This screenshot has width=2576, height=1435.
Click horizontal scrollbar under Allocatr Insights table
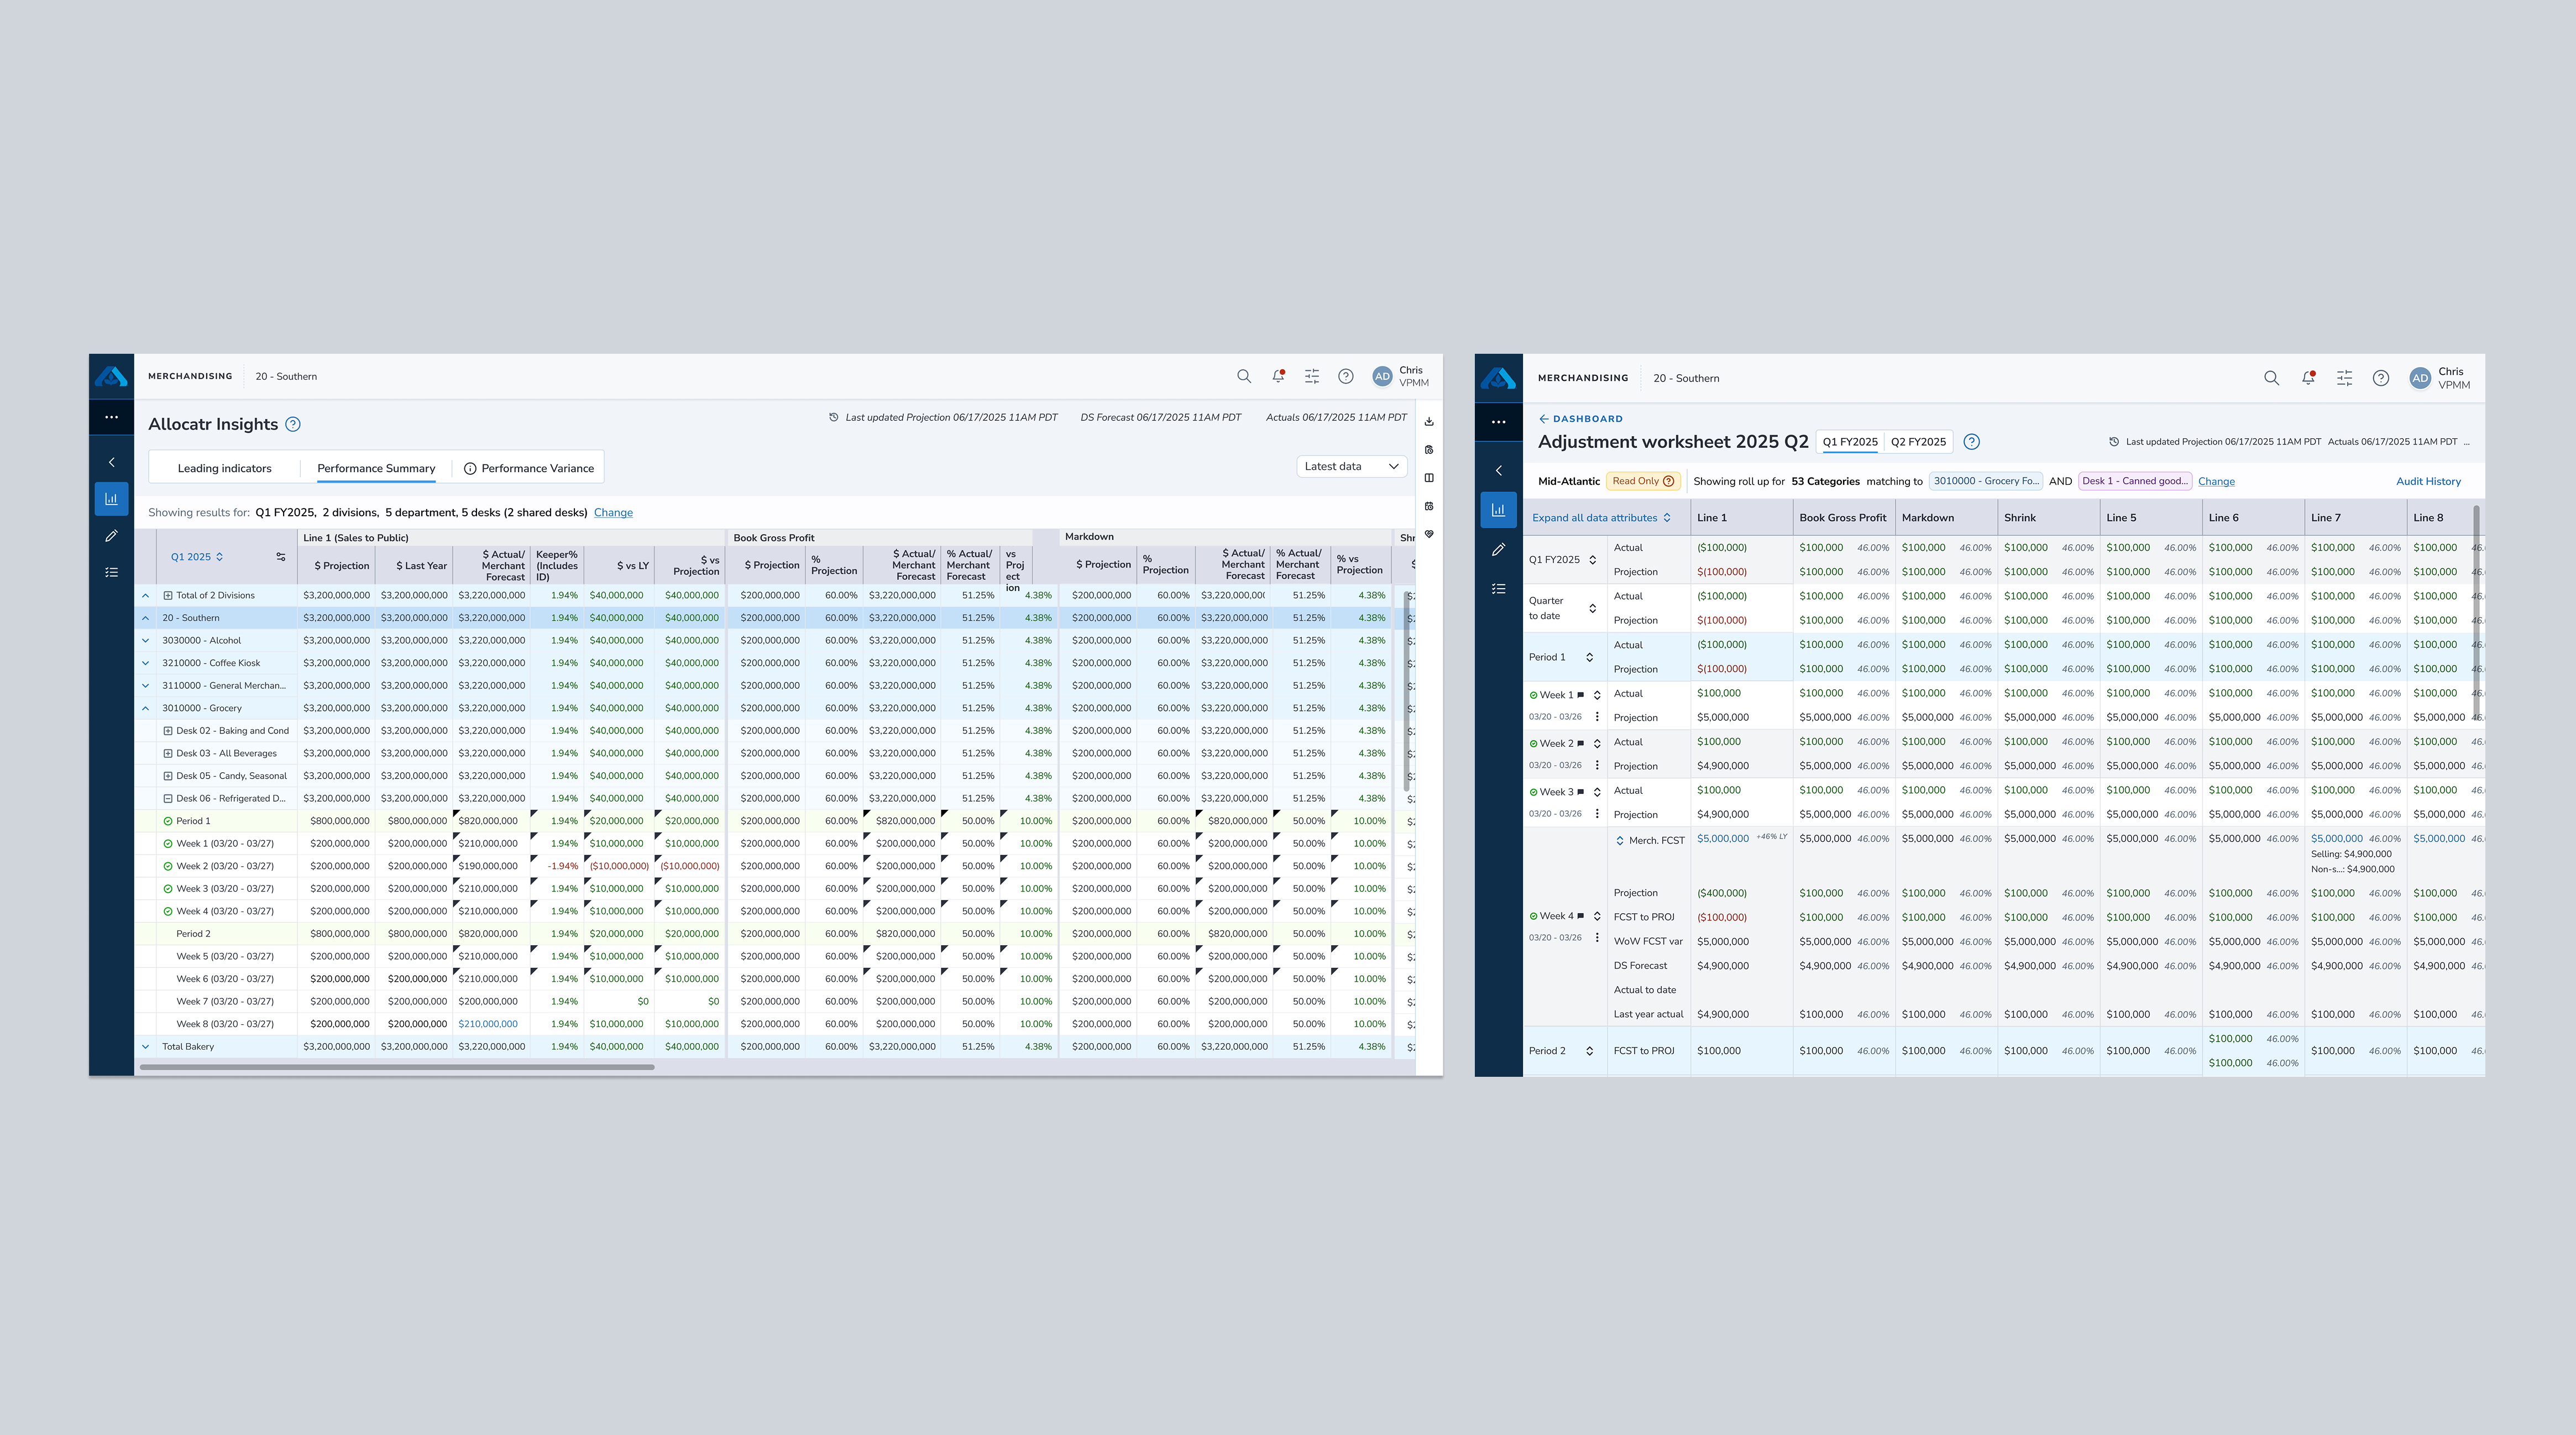coord(397,1067)
